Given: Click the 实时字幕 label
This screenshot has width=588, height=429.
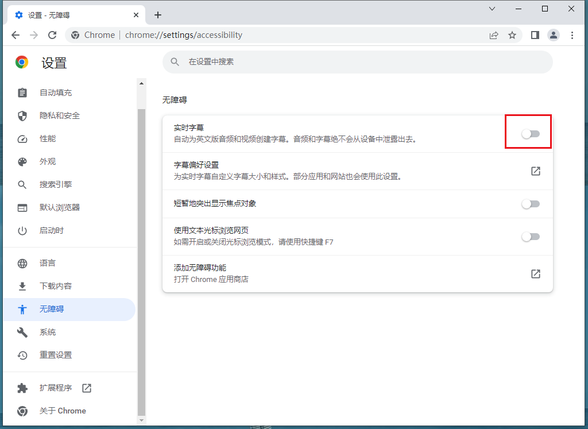Looking at the screenshot, I should 188,128.
